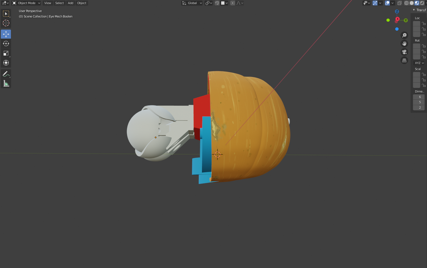This screenshot has height=268, width=427.
Task: Click the 3D cursor in the viewport
Action: click(217, 154)
